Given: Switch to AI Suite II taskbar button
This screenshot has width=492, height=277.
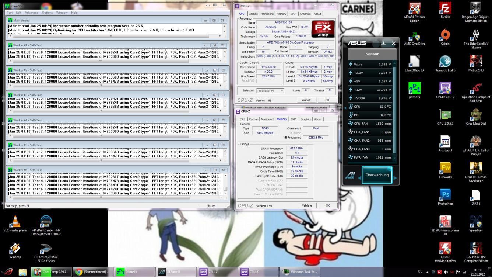Looking at the screenshot, I should tap(176, 272).
